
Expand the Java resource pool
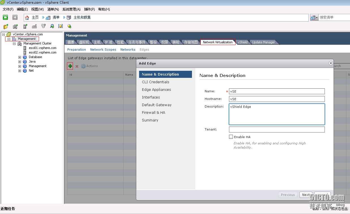pos(20,61)
